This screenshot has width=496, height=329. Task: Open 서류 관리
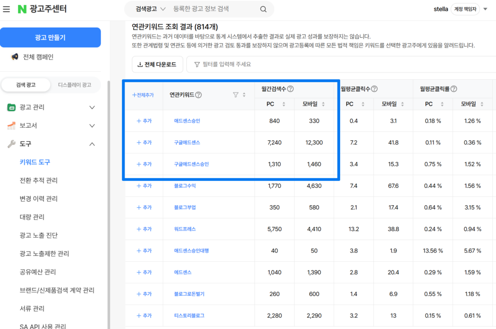(x=32, y=309)
